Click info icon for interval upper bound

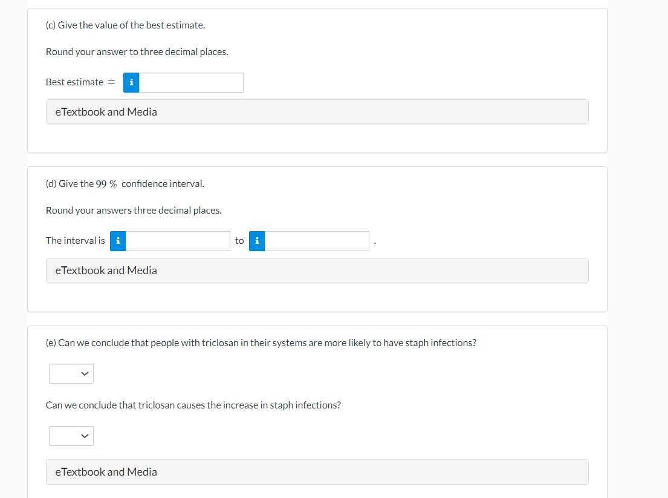pos(257,241)
